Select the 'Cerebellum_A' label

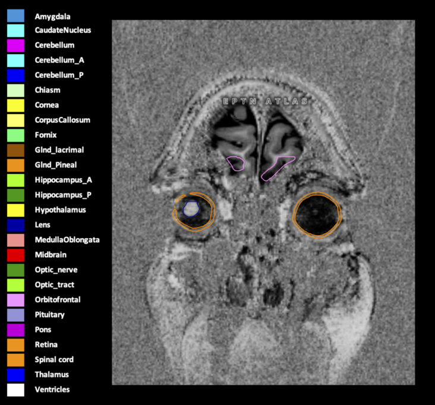point(59,60)
